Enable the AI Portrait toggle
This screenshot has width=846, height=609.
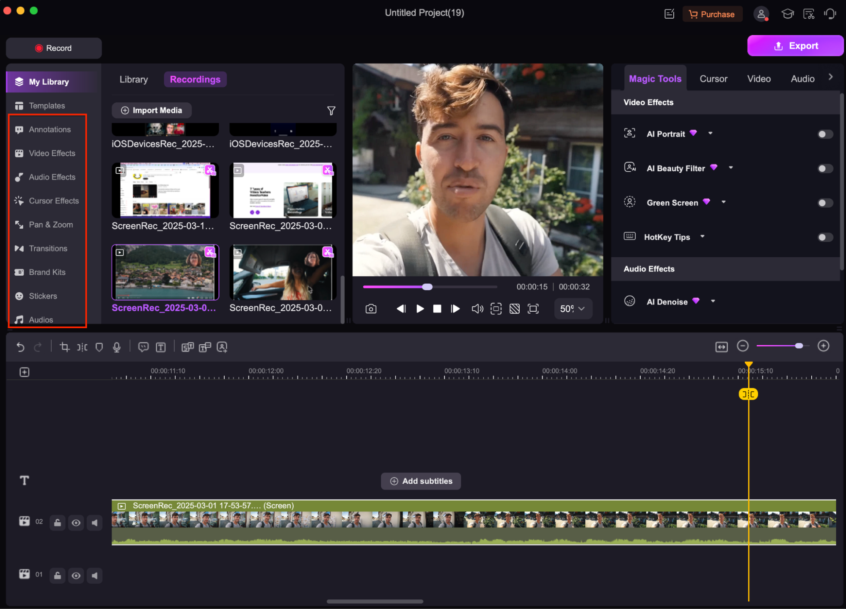click(824, 134)
